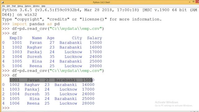Click the empty prompt at the bottom
This screenshot has width=199, height=112.
[6, 108]
